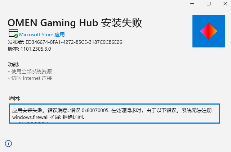Click the OMEN Gaming Hub logo tile

[x=209, y=31]
